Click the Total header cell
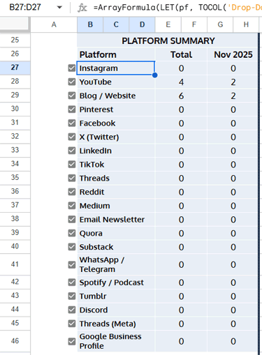This screenshot has height=355, width=262. (x=181, y=54)
